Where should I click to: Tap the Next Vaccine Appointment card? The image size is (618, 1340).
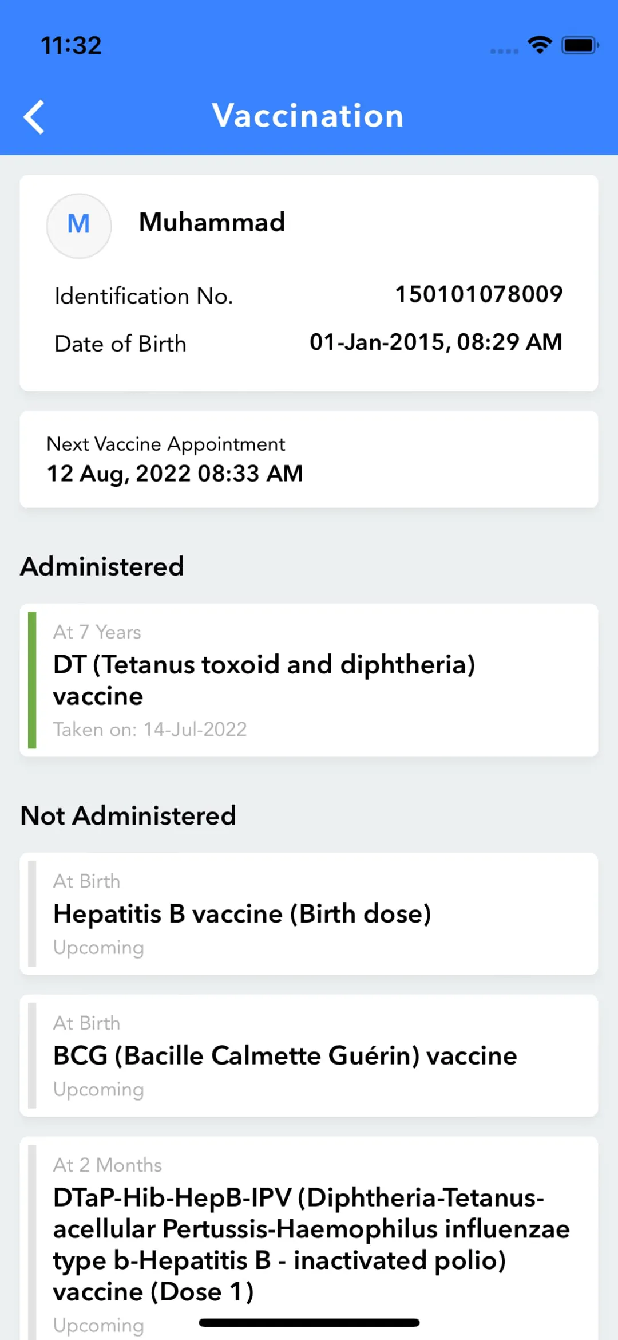pyautogui.click(x=309, y=459)
